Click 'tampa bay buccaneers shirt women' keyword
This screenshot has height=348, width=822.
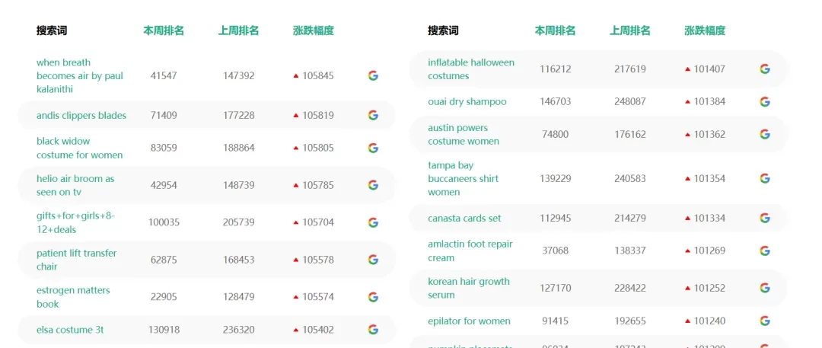[463, 178]
